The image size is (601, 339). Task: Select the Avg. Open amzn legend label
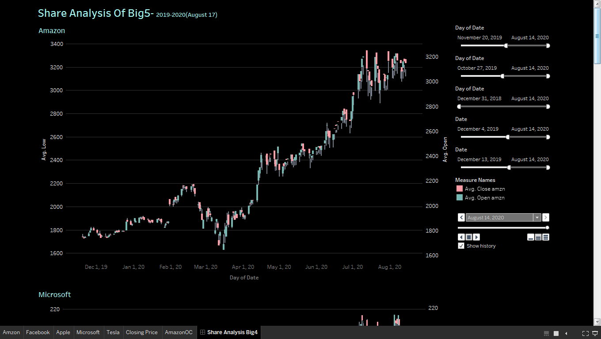[x=485, y=198]
